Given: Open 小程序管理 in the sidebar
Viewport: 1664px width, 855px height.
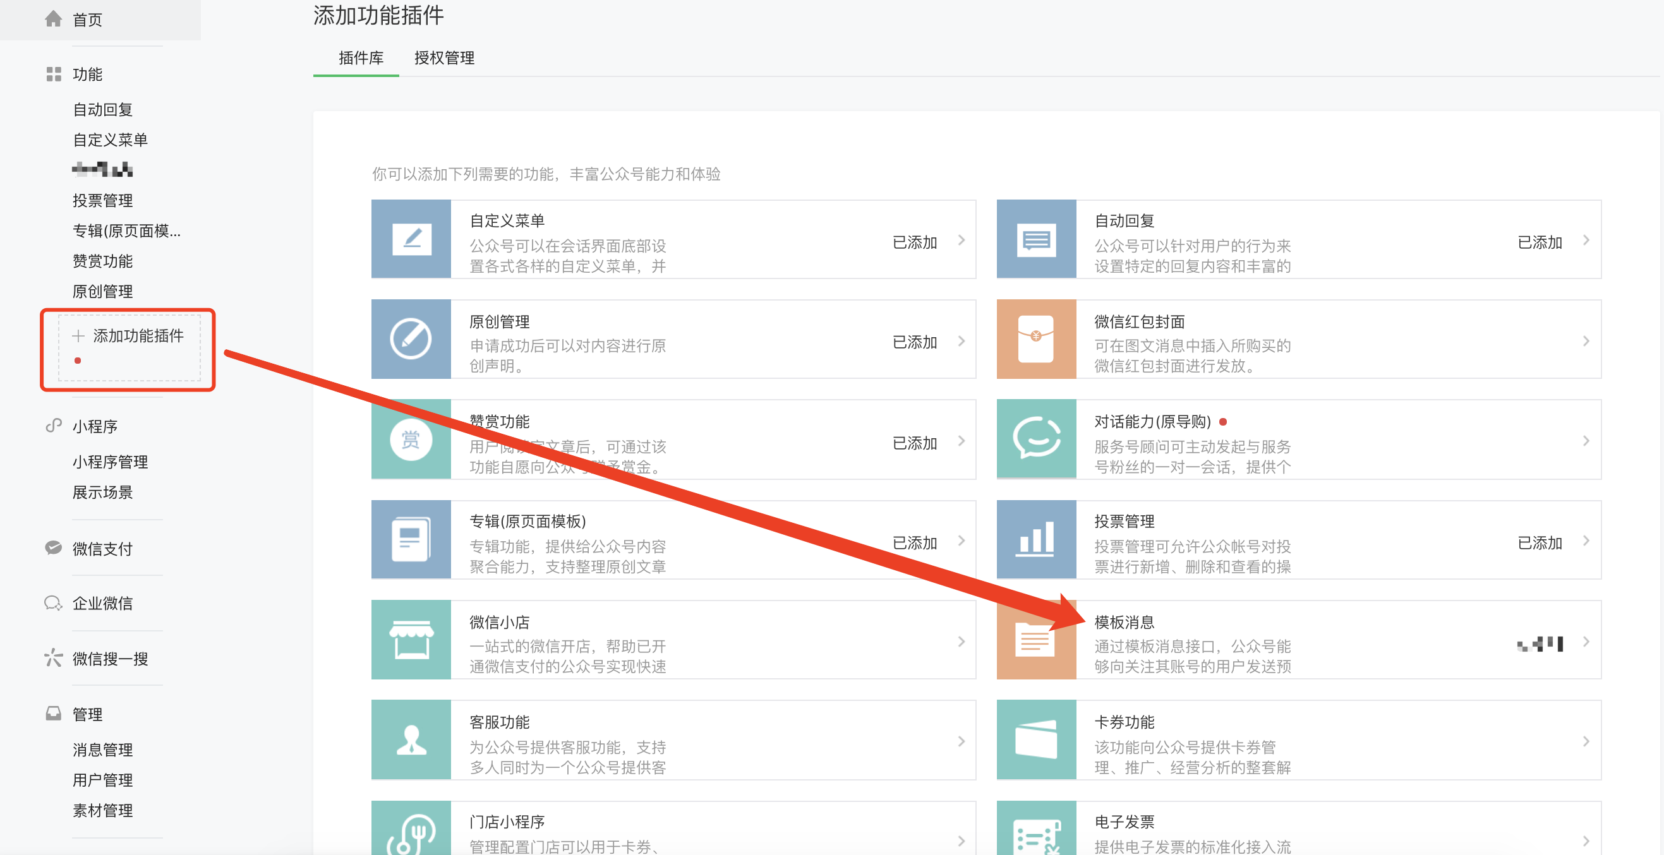Looking at the screenshot, I should tap(111, 462).
